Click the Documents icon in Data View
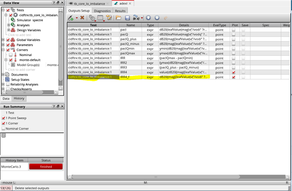The height and width of the screenshot is (191, 292). pyautogui.click(x=8, y=74)
